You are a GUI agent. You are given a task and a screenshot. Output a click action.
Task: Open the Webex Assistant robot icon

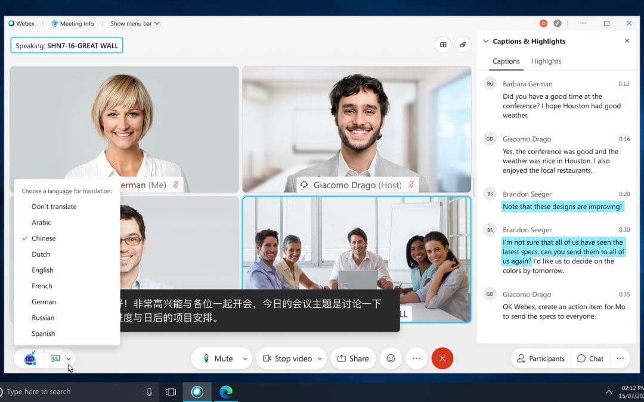click(x=30, y=359)
